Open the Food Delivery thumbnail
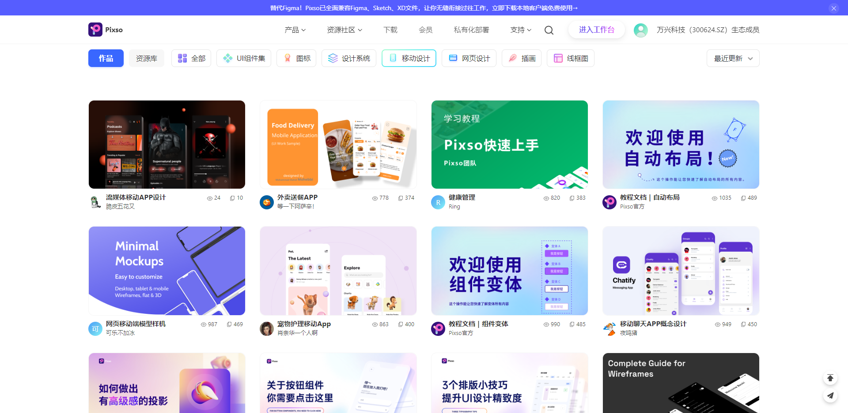 tap(338, 145)
